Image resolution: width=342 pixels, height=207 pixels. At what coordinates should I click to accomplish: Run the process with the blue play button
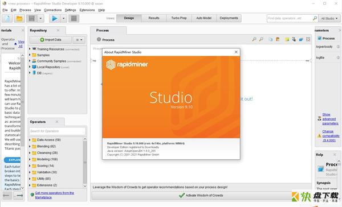point(55,19)
